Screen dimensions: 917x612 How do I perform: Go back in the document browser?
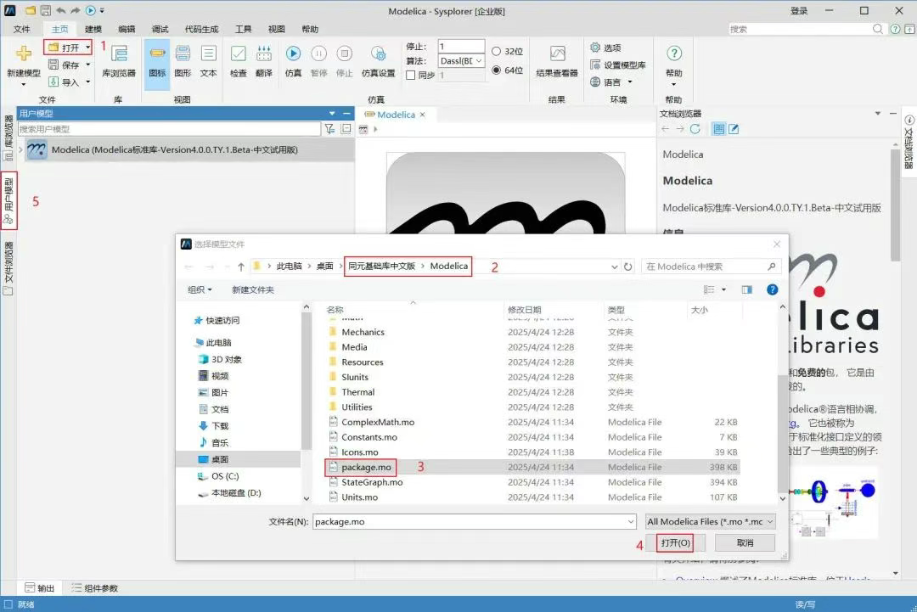(666, 128)
